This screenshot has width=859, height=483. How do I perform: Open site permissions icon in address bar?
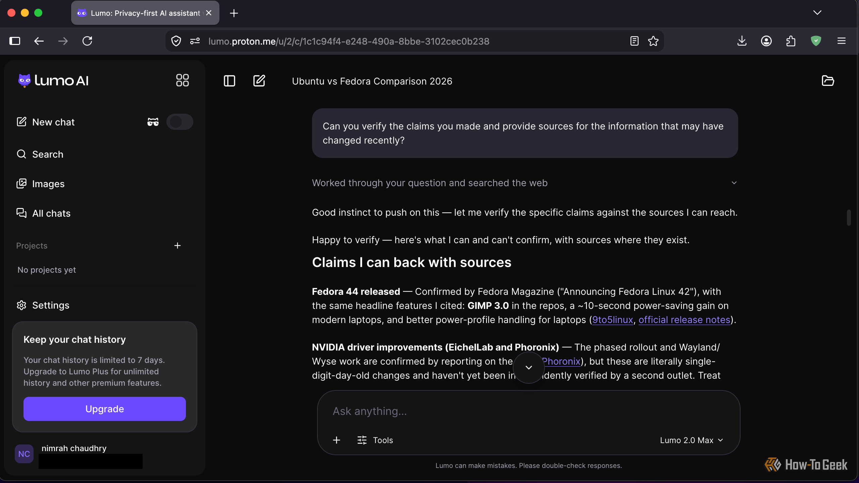[195, 41]
